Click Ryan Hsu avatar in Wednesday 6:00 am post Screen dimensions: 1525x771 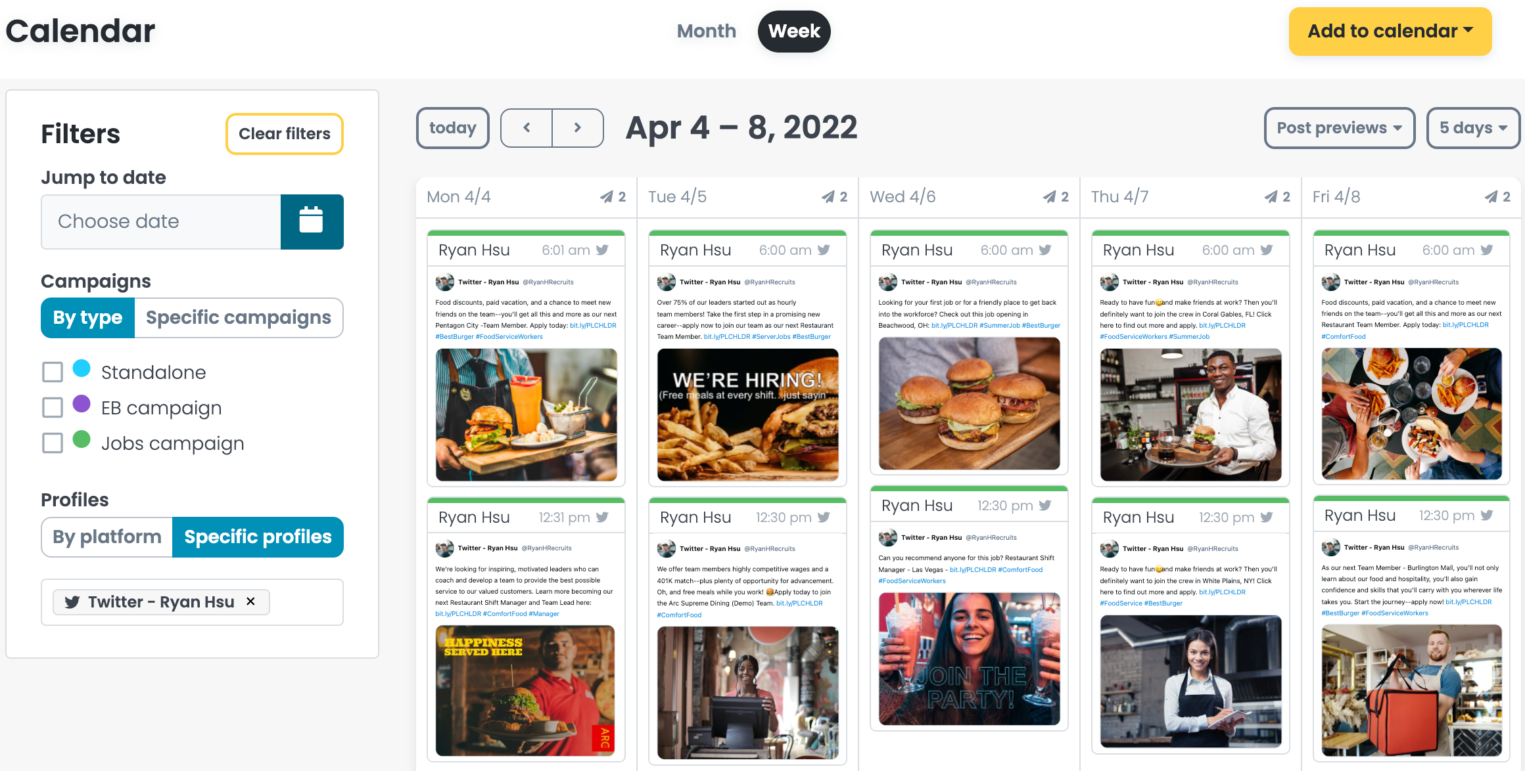[888, 282]
